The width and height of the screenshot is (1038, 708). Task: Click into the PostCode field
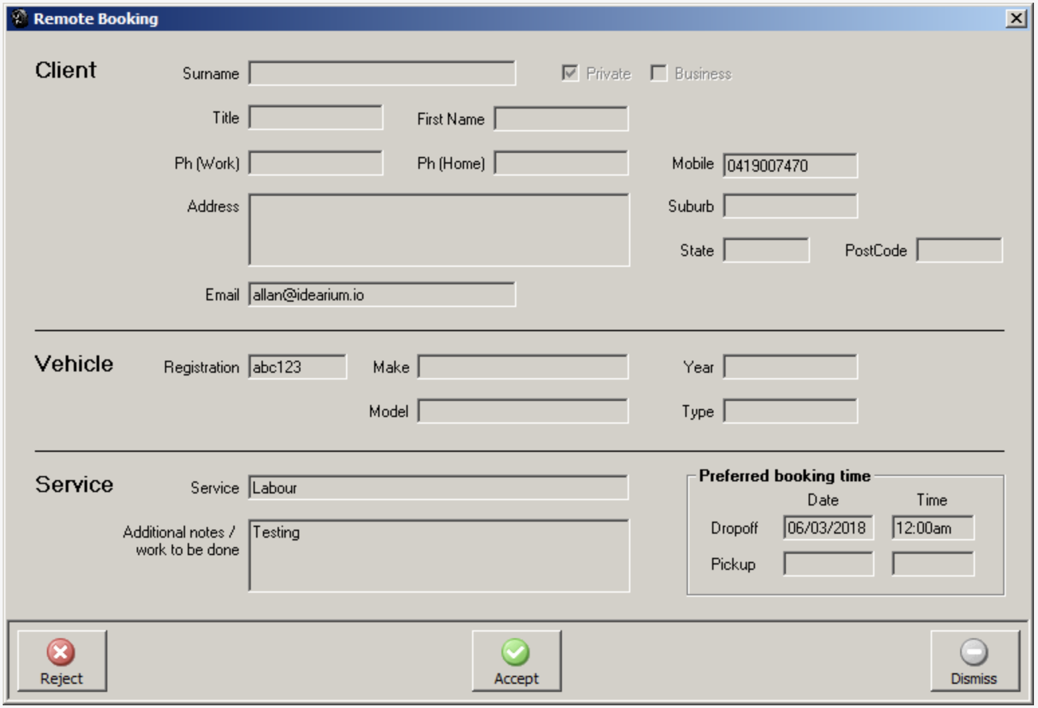tap(959, 250)
